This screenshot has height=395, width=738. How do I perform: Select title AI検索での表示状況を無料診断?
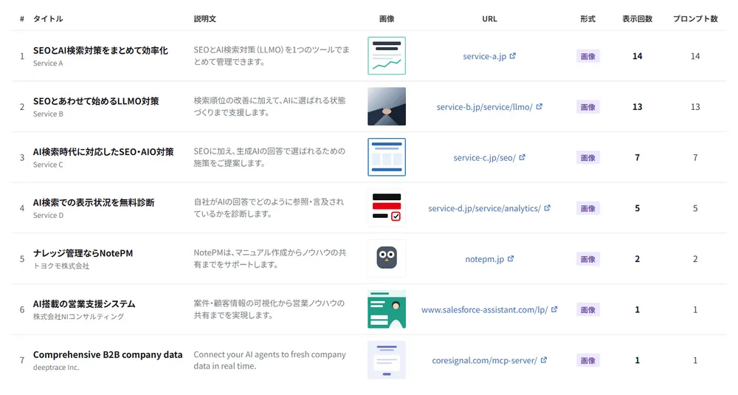94,202
